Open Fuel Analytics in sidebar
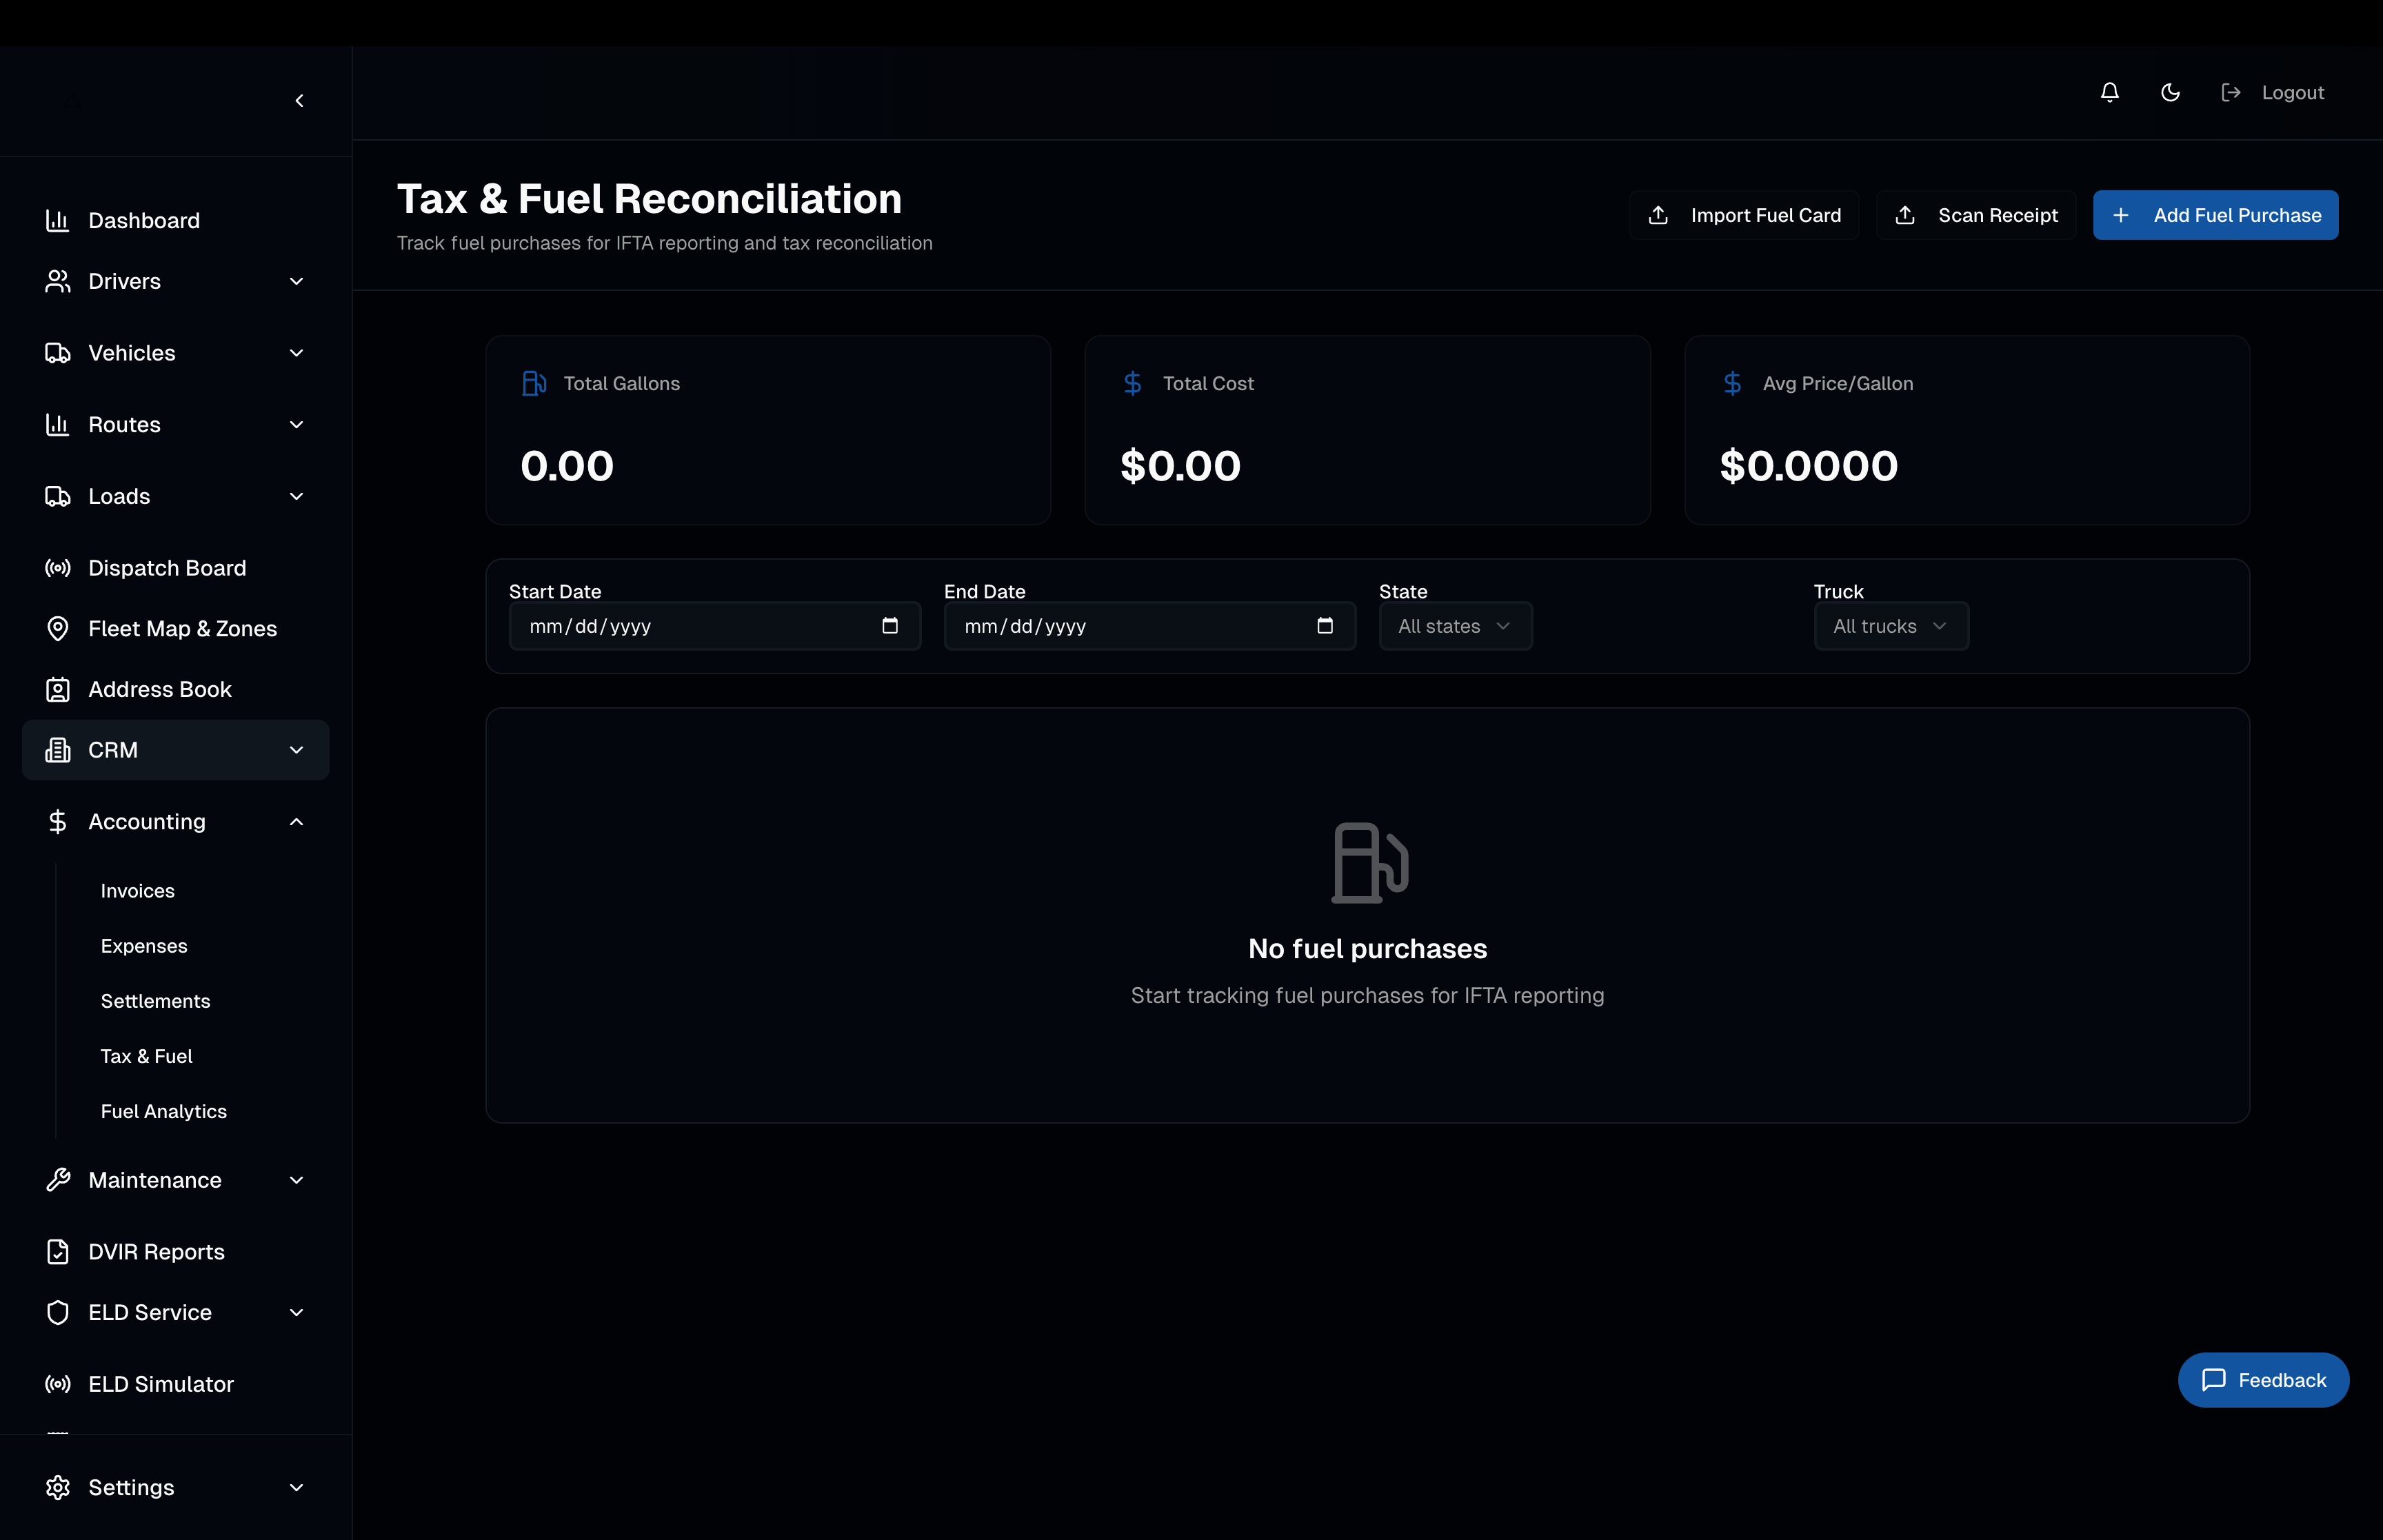Image resolution: width=2383 pixels, height=1540 pixels. point(164,1111)
